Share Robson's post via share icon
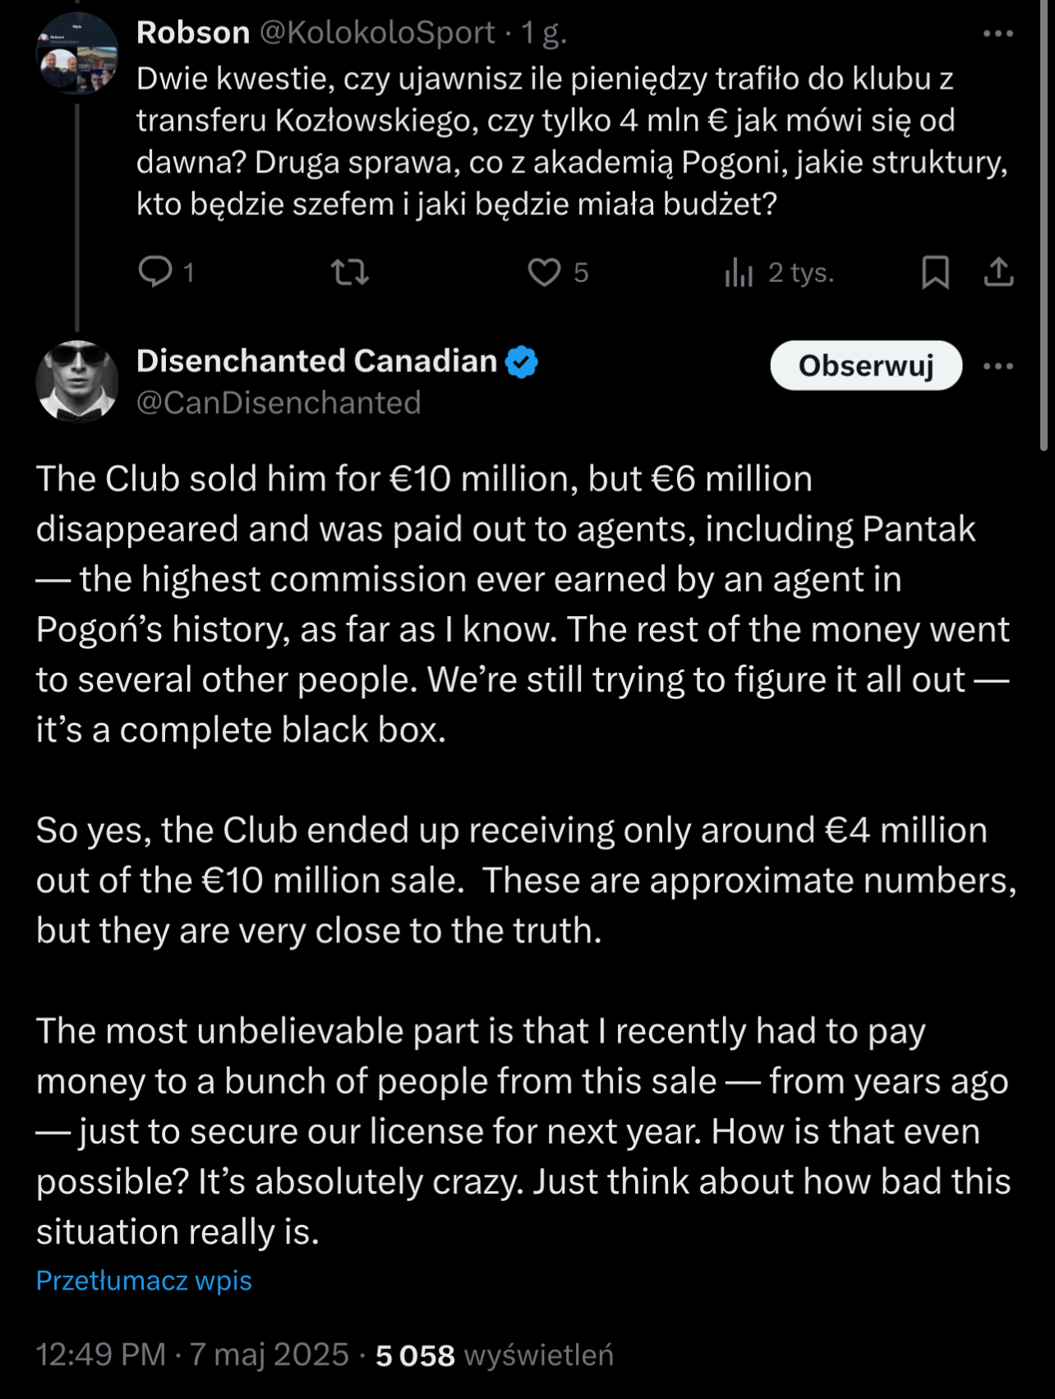 click(998, 272)
